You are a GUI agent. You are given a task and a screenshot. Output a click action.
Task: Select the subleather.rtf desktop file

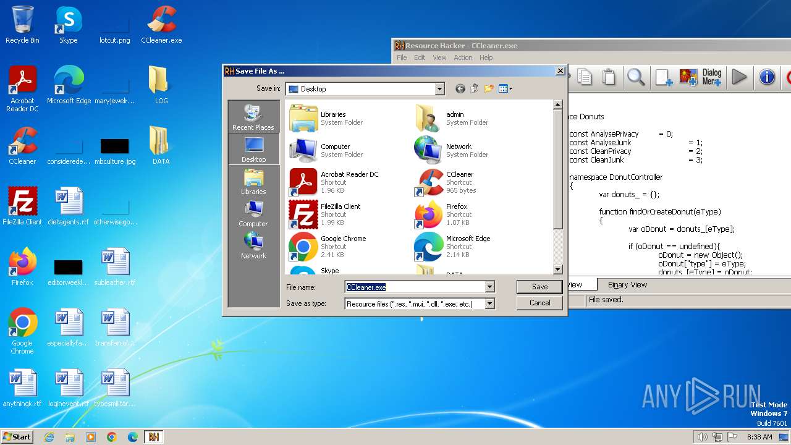115,267
